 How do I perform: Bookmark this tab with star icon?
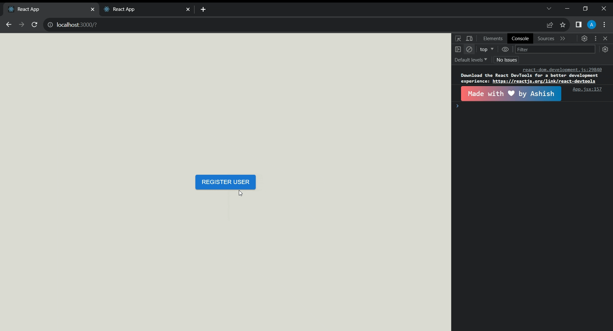[563, 25]
